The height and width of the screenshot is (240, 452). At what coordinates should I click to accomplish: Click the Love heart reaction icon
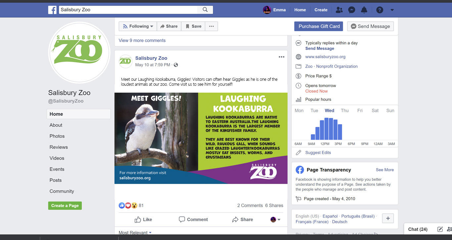tap(128, 205)
